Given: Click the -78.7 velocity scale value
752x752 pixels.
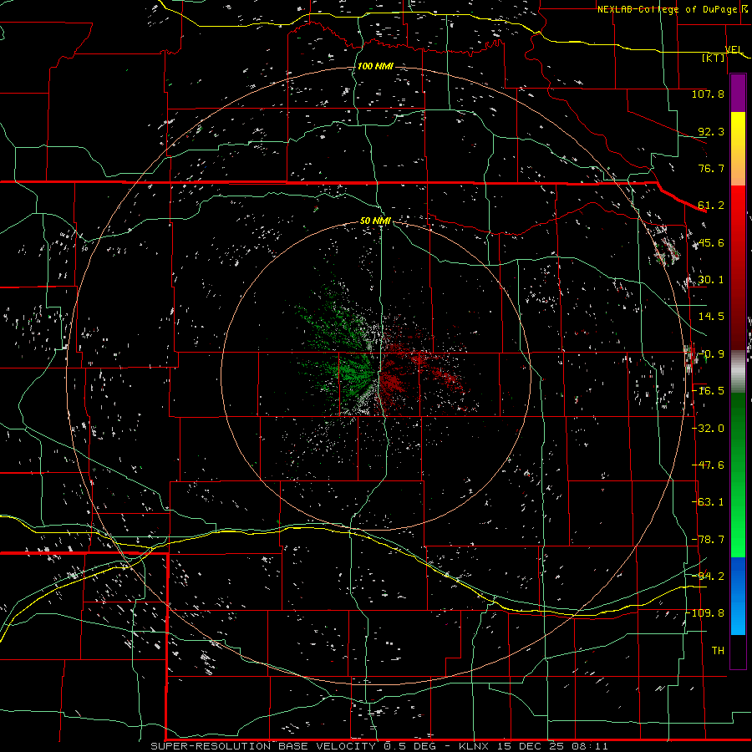Looking at the screenshot, I should 709,540.
